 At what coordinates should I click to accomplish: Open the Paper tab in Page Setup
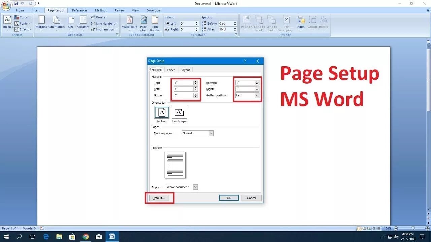tap(171, 70)
